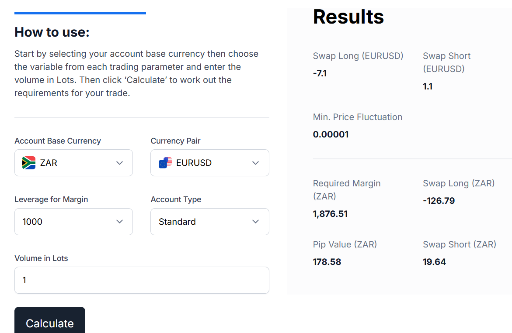The image size is (512, 333).
Task: Click the Min. Price Fluctuation value 0.00001
Action: tap(331, 134)
